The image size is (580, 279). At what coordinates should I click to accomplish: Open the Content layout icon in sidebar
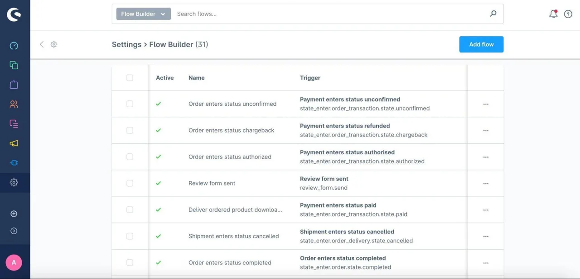click(14, 123)
